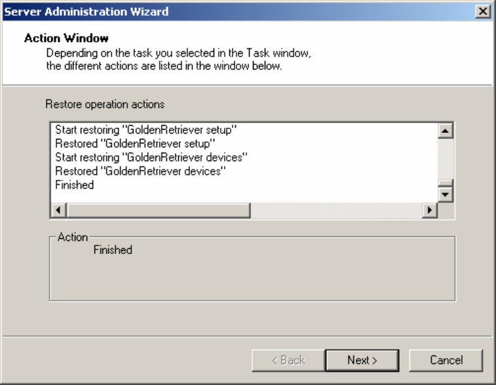Select the 'Finished' entry in the log list
The image size is (496, 385).
pyautogui.click(x=75, y=185)
